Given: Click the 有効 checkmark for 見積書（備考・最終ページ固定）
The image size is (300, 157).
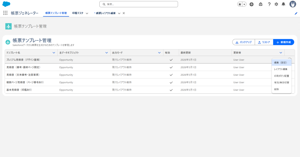Looking at the screenshot, I should (171, 67).
